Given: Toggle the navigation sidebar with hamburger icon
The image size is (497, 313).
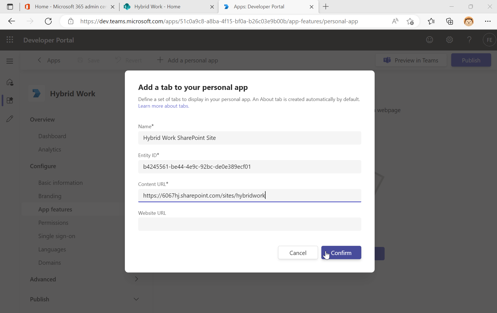Looking at the screenshot, I should [x=9, y=61].
